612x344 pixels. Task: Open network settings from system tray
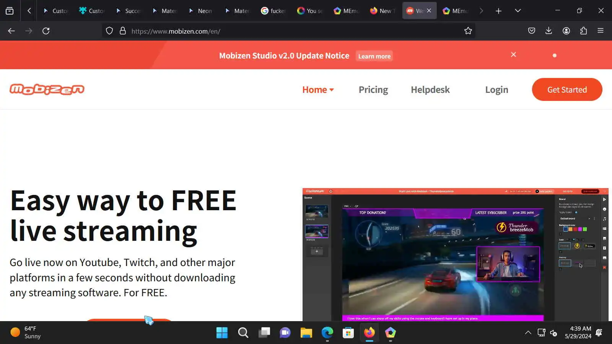(541, 333)
